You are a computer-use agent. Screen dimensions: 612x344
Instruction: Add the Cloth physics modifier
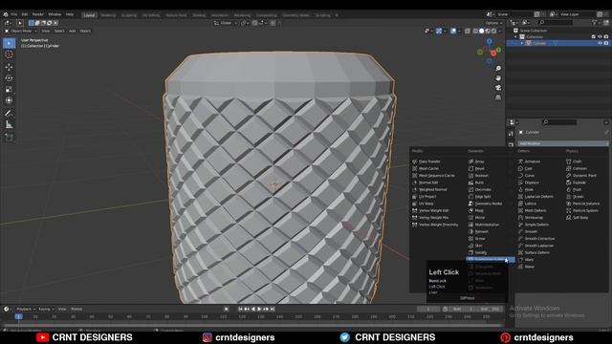[x=577, y=161]
